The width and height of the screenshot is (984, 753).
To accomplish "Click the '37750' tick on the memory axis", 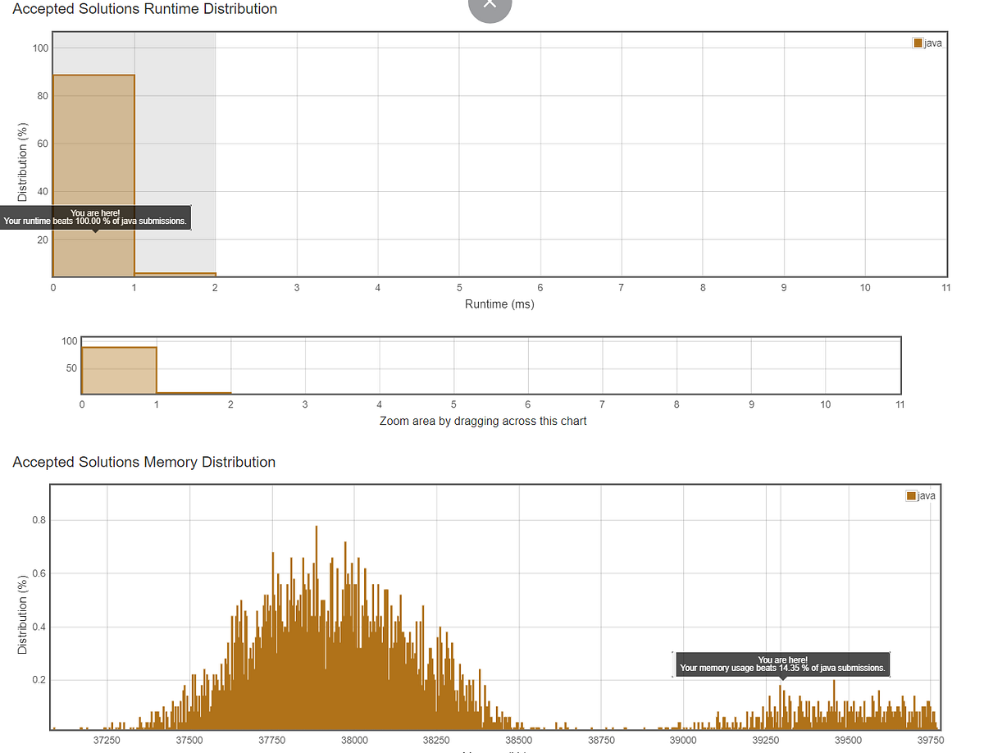I will (271, 740).
